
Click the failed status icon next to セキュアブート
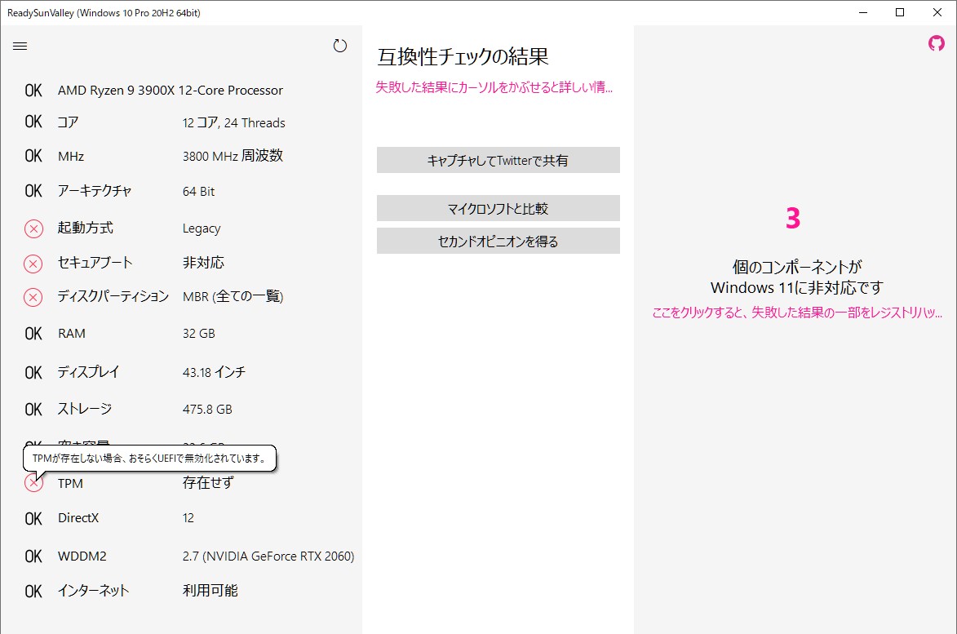pyautogui.click(x=33, y=263)
